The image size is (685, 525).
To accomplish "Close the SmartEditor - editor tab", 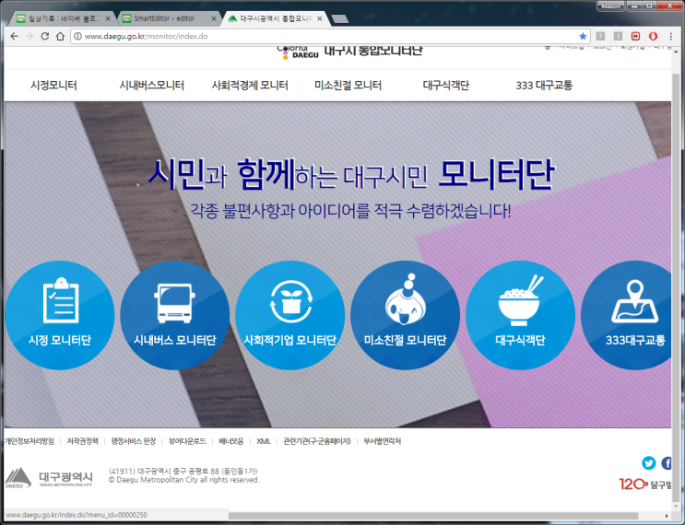I will [x=214, y=18].
